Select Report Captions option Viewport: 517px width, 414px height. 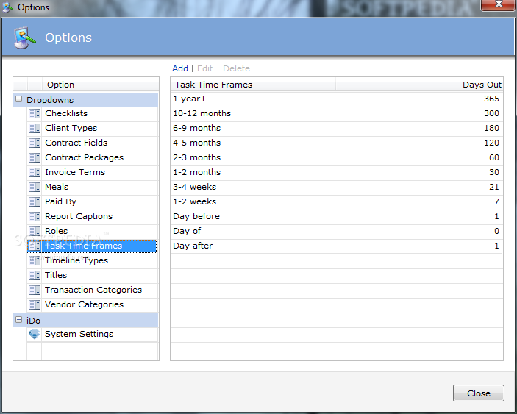[93, 216]
